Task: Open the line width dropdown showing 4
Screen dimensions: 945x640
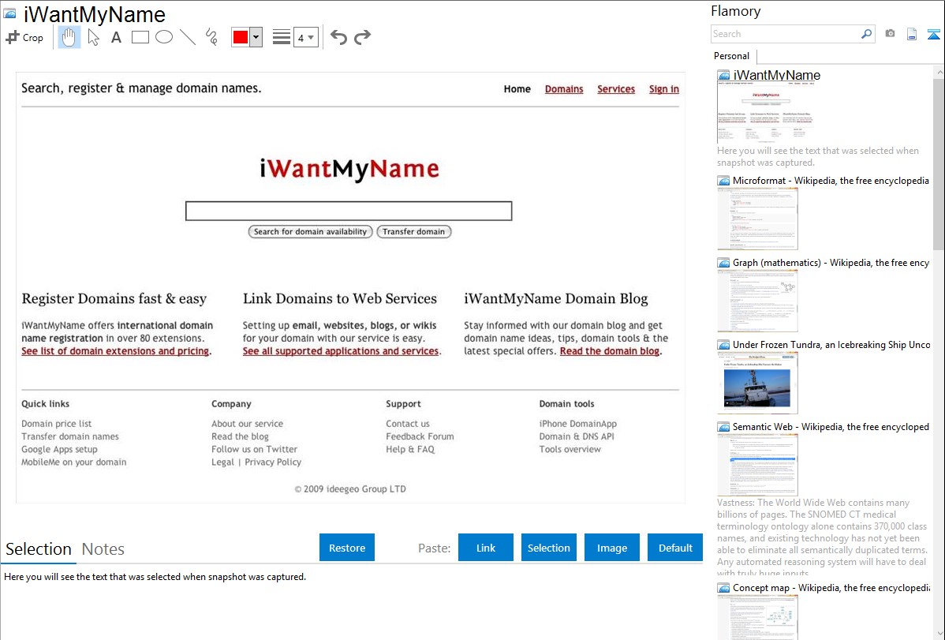Action: (306, 37)
